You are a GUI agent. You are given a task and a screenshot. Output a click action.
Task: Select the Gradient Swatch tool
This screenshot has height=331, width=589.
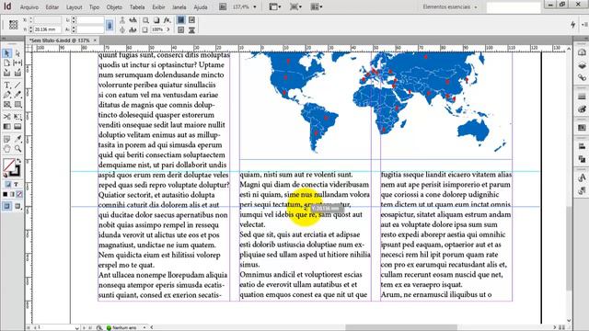pyautogui.click(x=6, y=127)
